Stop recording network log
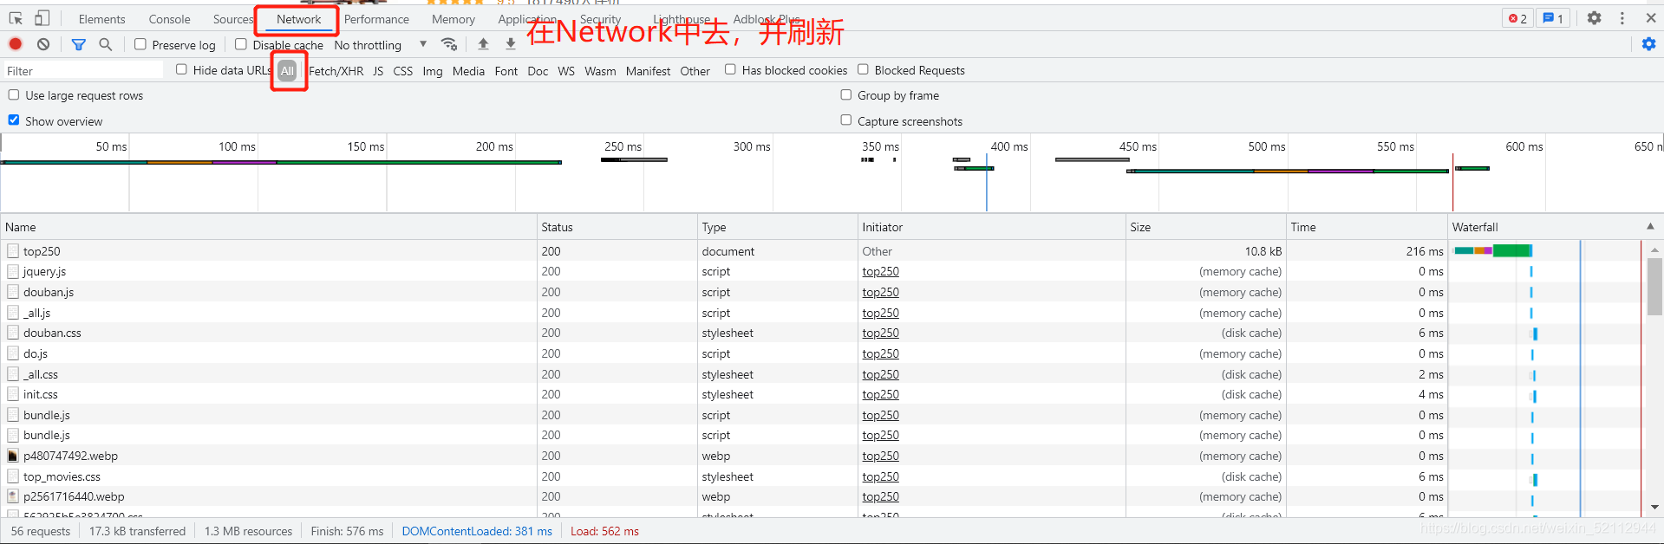 [x=16, y=44]
